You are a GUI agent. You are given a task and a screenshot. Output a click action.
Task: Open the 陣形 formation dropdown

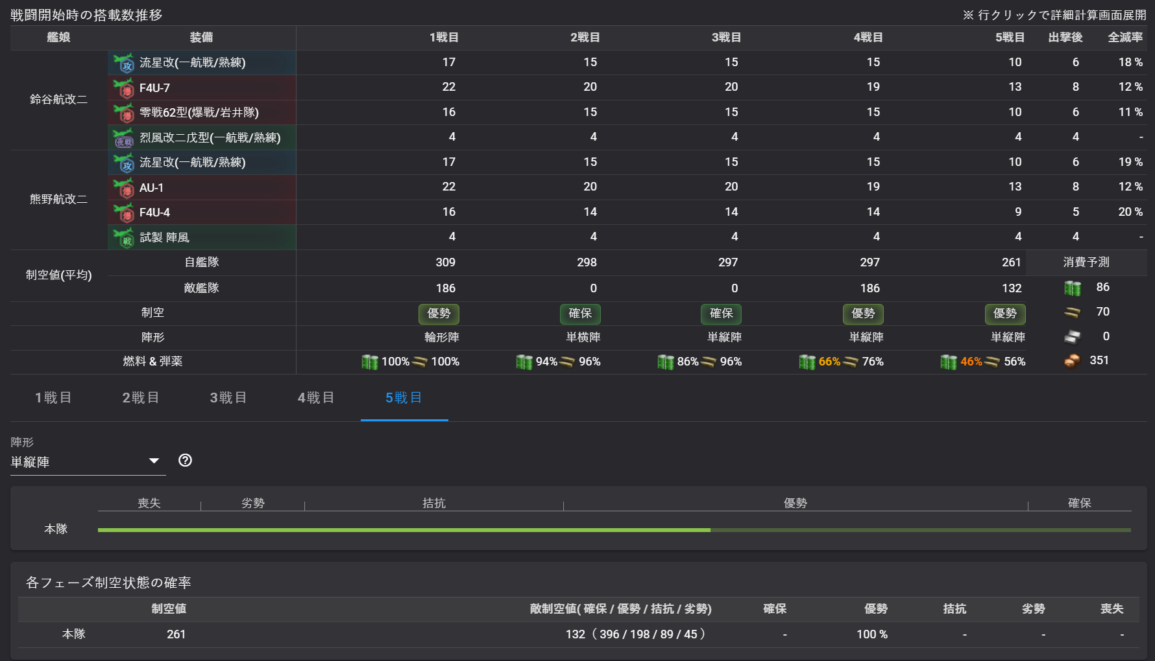click(x=88, y=461)
